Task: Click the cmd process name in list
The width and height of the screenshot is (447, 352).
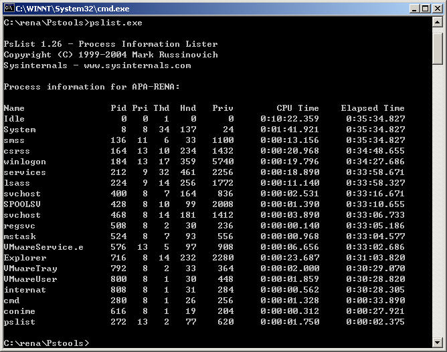Action: tap(11, 301)
